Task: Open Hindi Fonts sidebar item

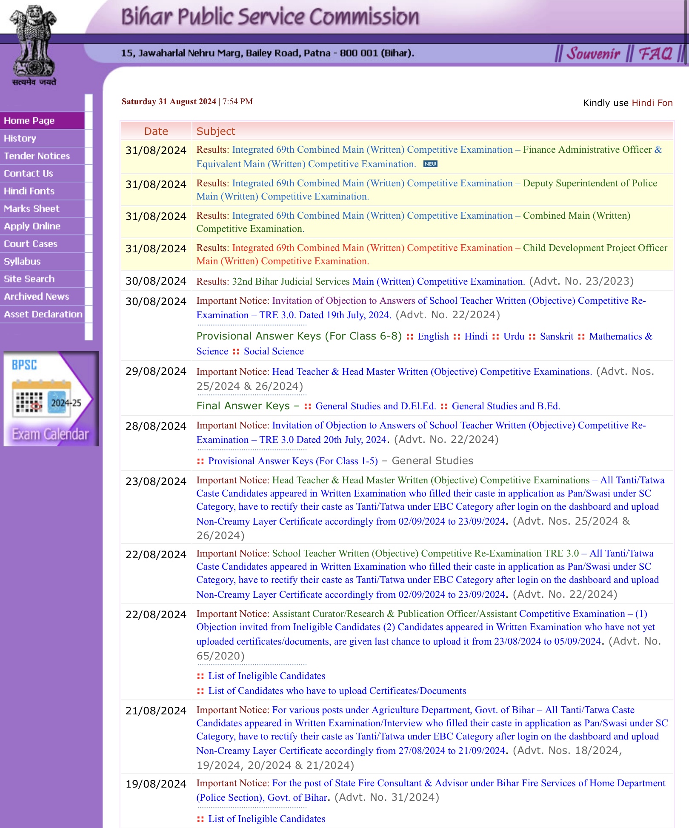Action: coord(42,191)
